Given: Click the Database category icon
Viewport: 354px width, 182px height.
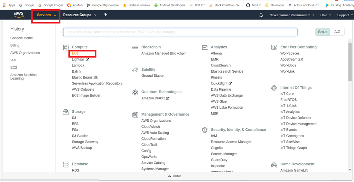Looking at the screenshot, I should click(x=66, y=164).
